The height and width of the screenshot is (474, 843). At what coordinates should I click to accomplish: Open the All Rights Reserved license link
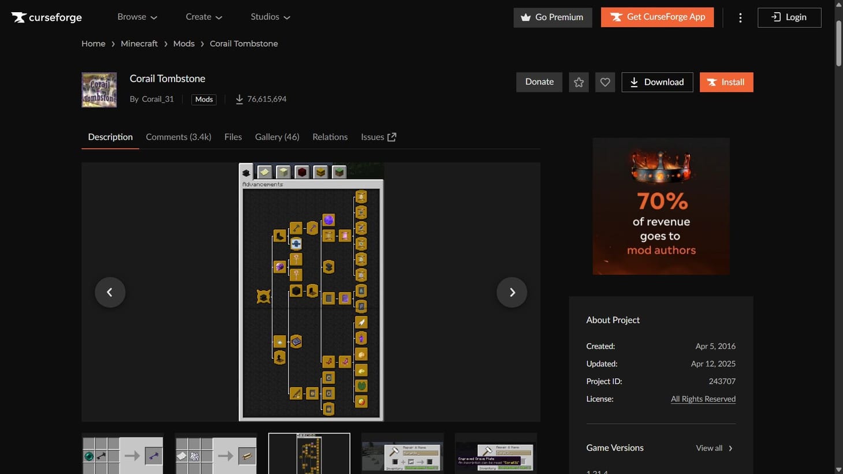pos(703,399)
